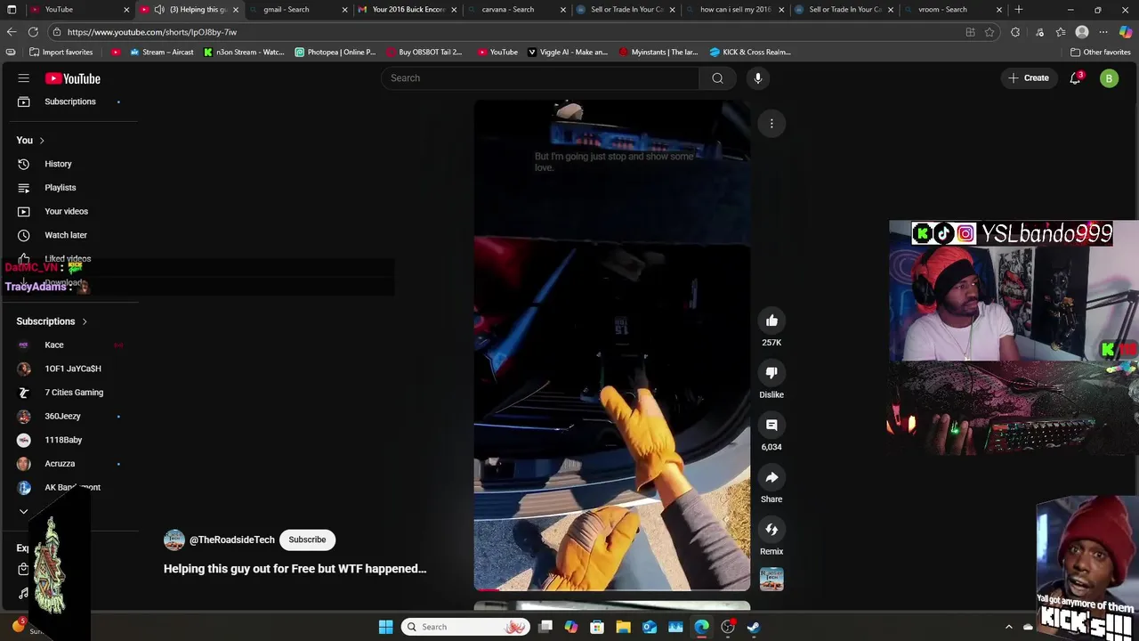Open Steam from the taskbar
Image resolution: width=1139 pixels, height=641 pixels.
753,627
